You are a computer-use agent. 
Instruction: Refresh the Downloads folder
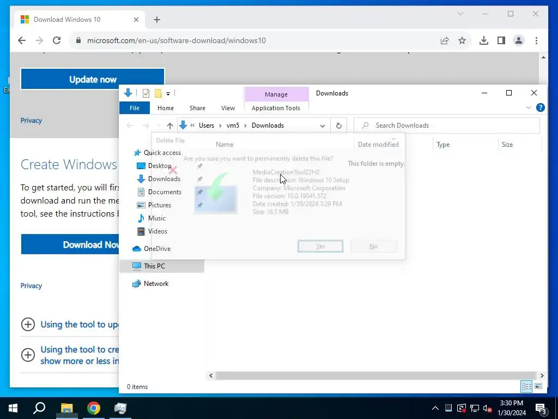pos(339,126)
